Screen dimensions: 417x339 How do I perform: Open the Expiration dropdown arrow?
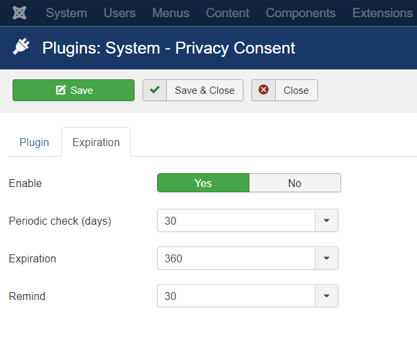click(326, 258)
